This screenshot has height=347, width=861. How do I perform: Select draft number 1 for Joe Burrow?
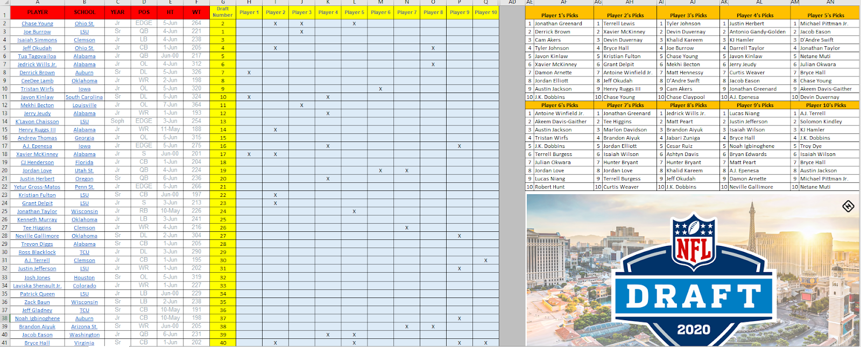[x=222, y=32]
